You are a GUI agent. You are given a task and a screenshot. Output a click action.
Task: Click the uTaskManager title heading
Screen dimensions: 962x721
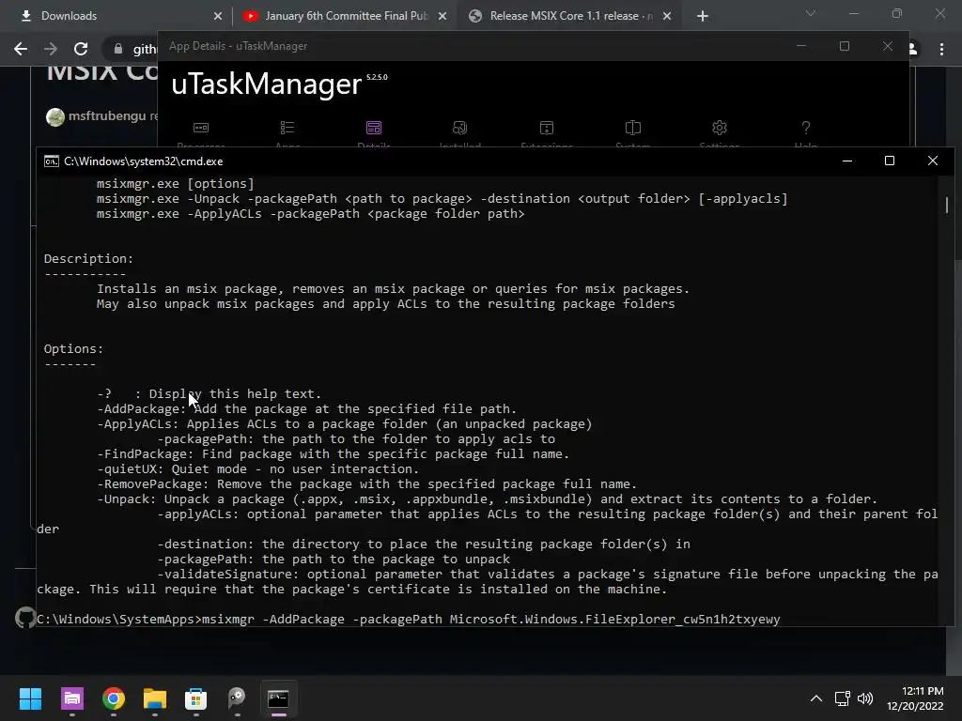[x=266, y=84]
